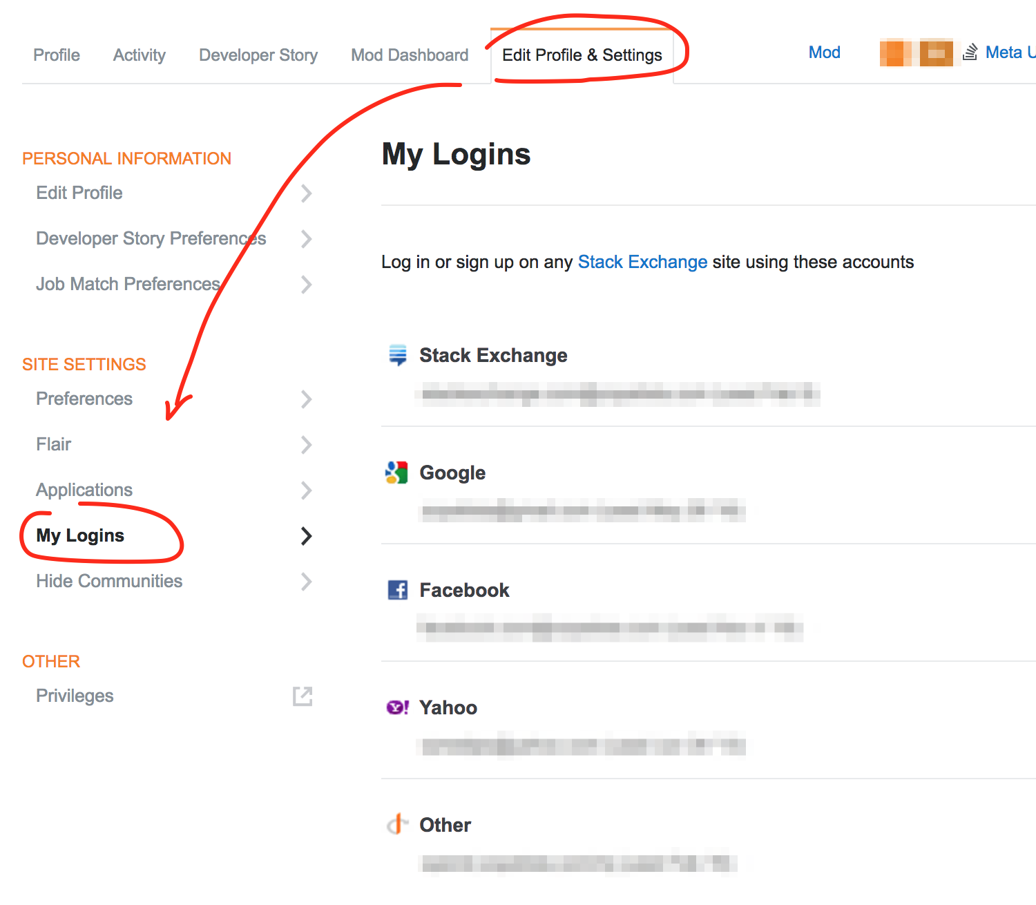Go to Preferences under Site Settings
Screen dimensions: 1036x905
[x=84, y=399]
